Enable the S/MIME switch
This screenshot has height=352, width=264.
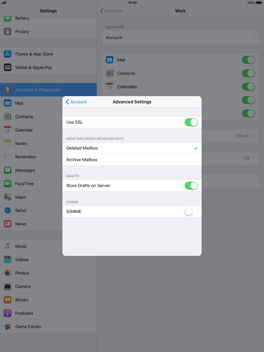click(x=191, y=212)
